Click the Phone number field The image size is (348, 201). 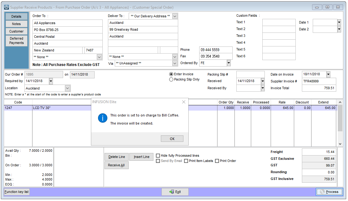[216, 50]
